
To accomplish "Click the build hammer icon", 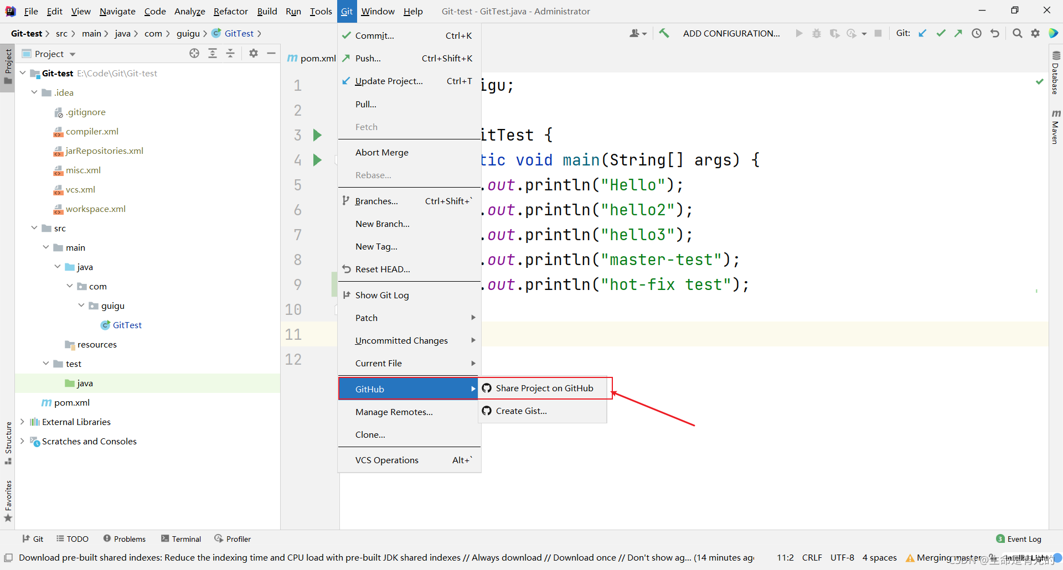I will click(x=664, y=33).
